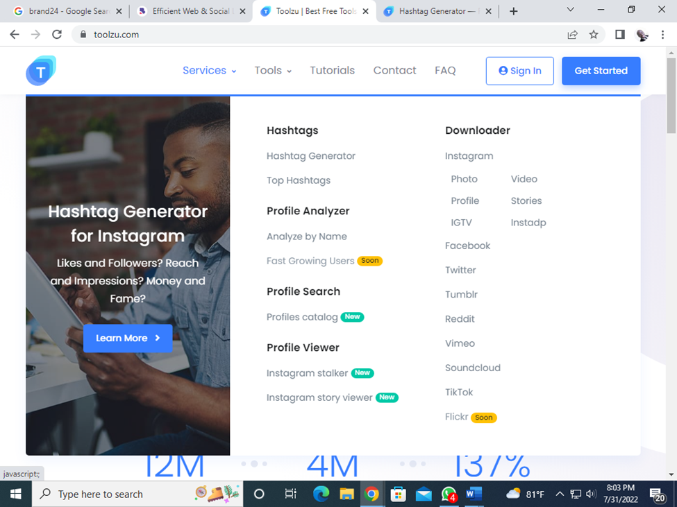This screenshot has height=507, width=677.
Task: Switch to Efficient Web & Social tab
Action: 190,11
